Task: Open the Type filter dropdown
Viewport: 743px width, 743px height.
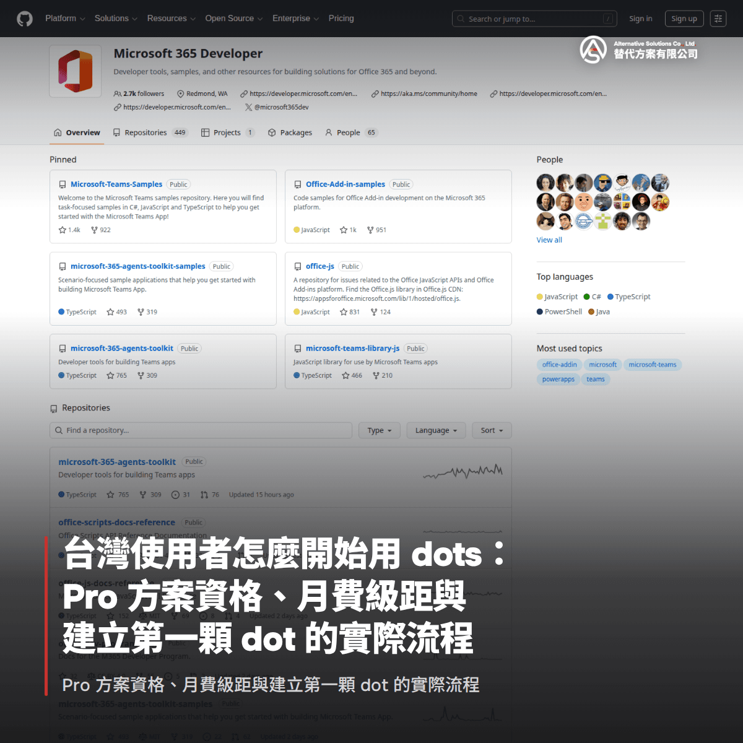Action: click(x=380, y=430)
